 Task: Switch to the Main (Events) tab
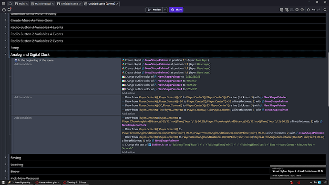(x=42, y=4)
